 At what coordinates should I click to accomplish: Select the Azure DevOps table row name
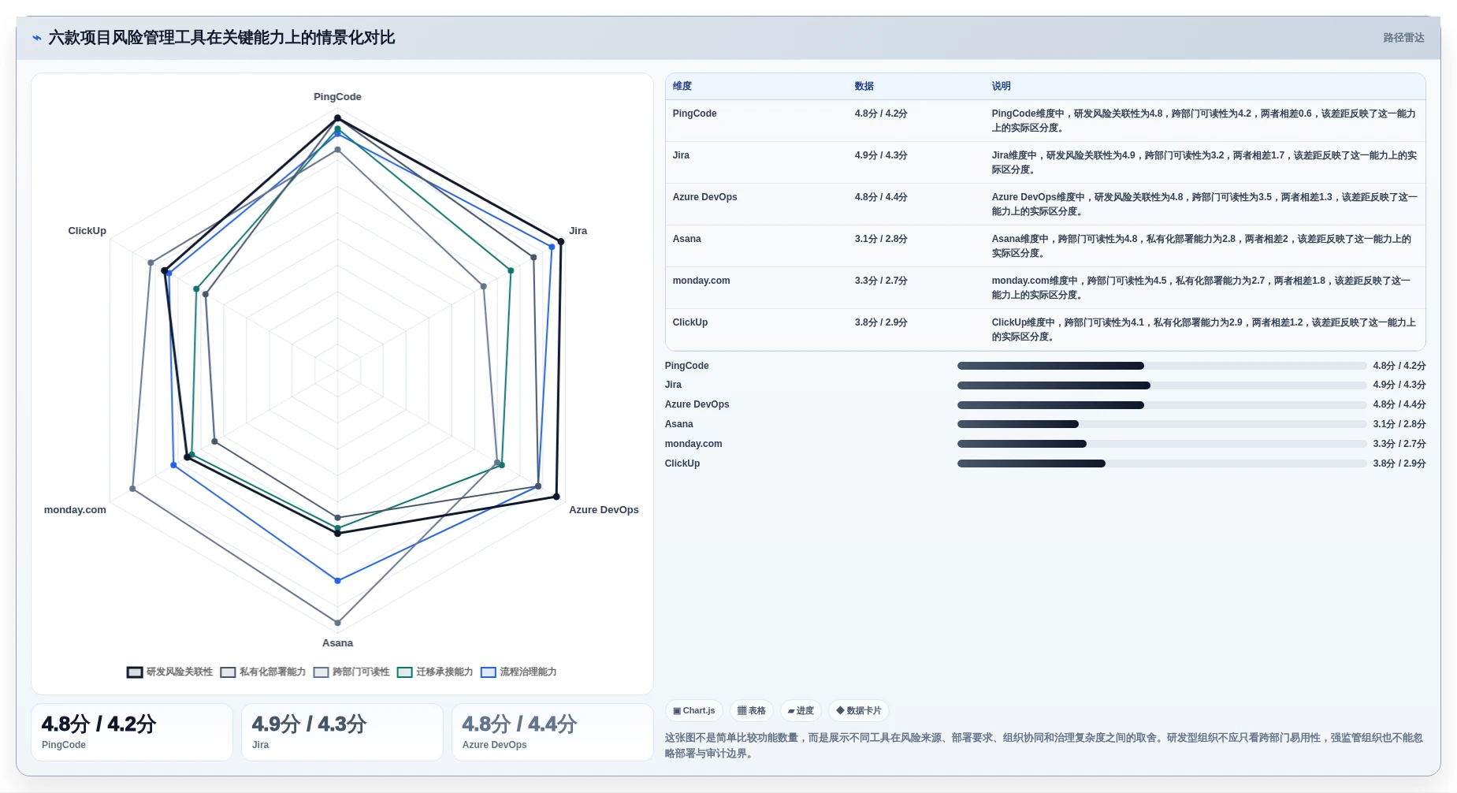point(704,197)
